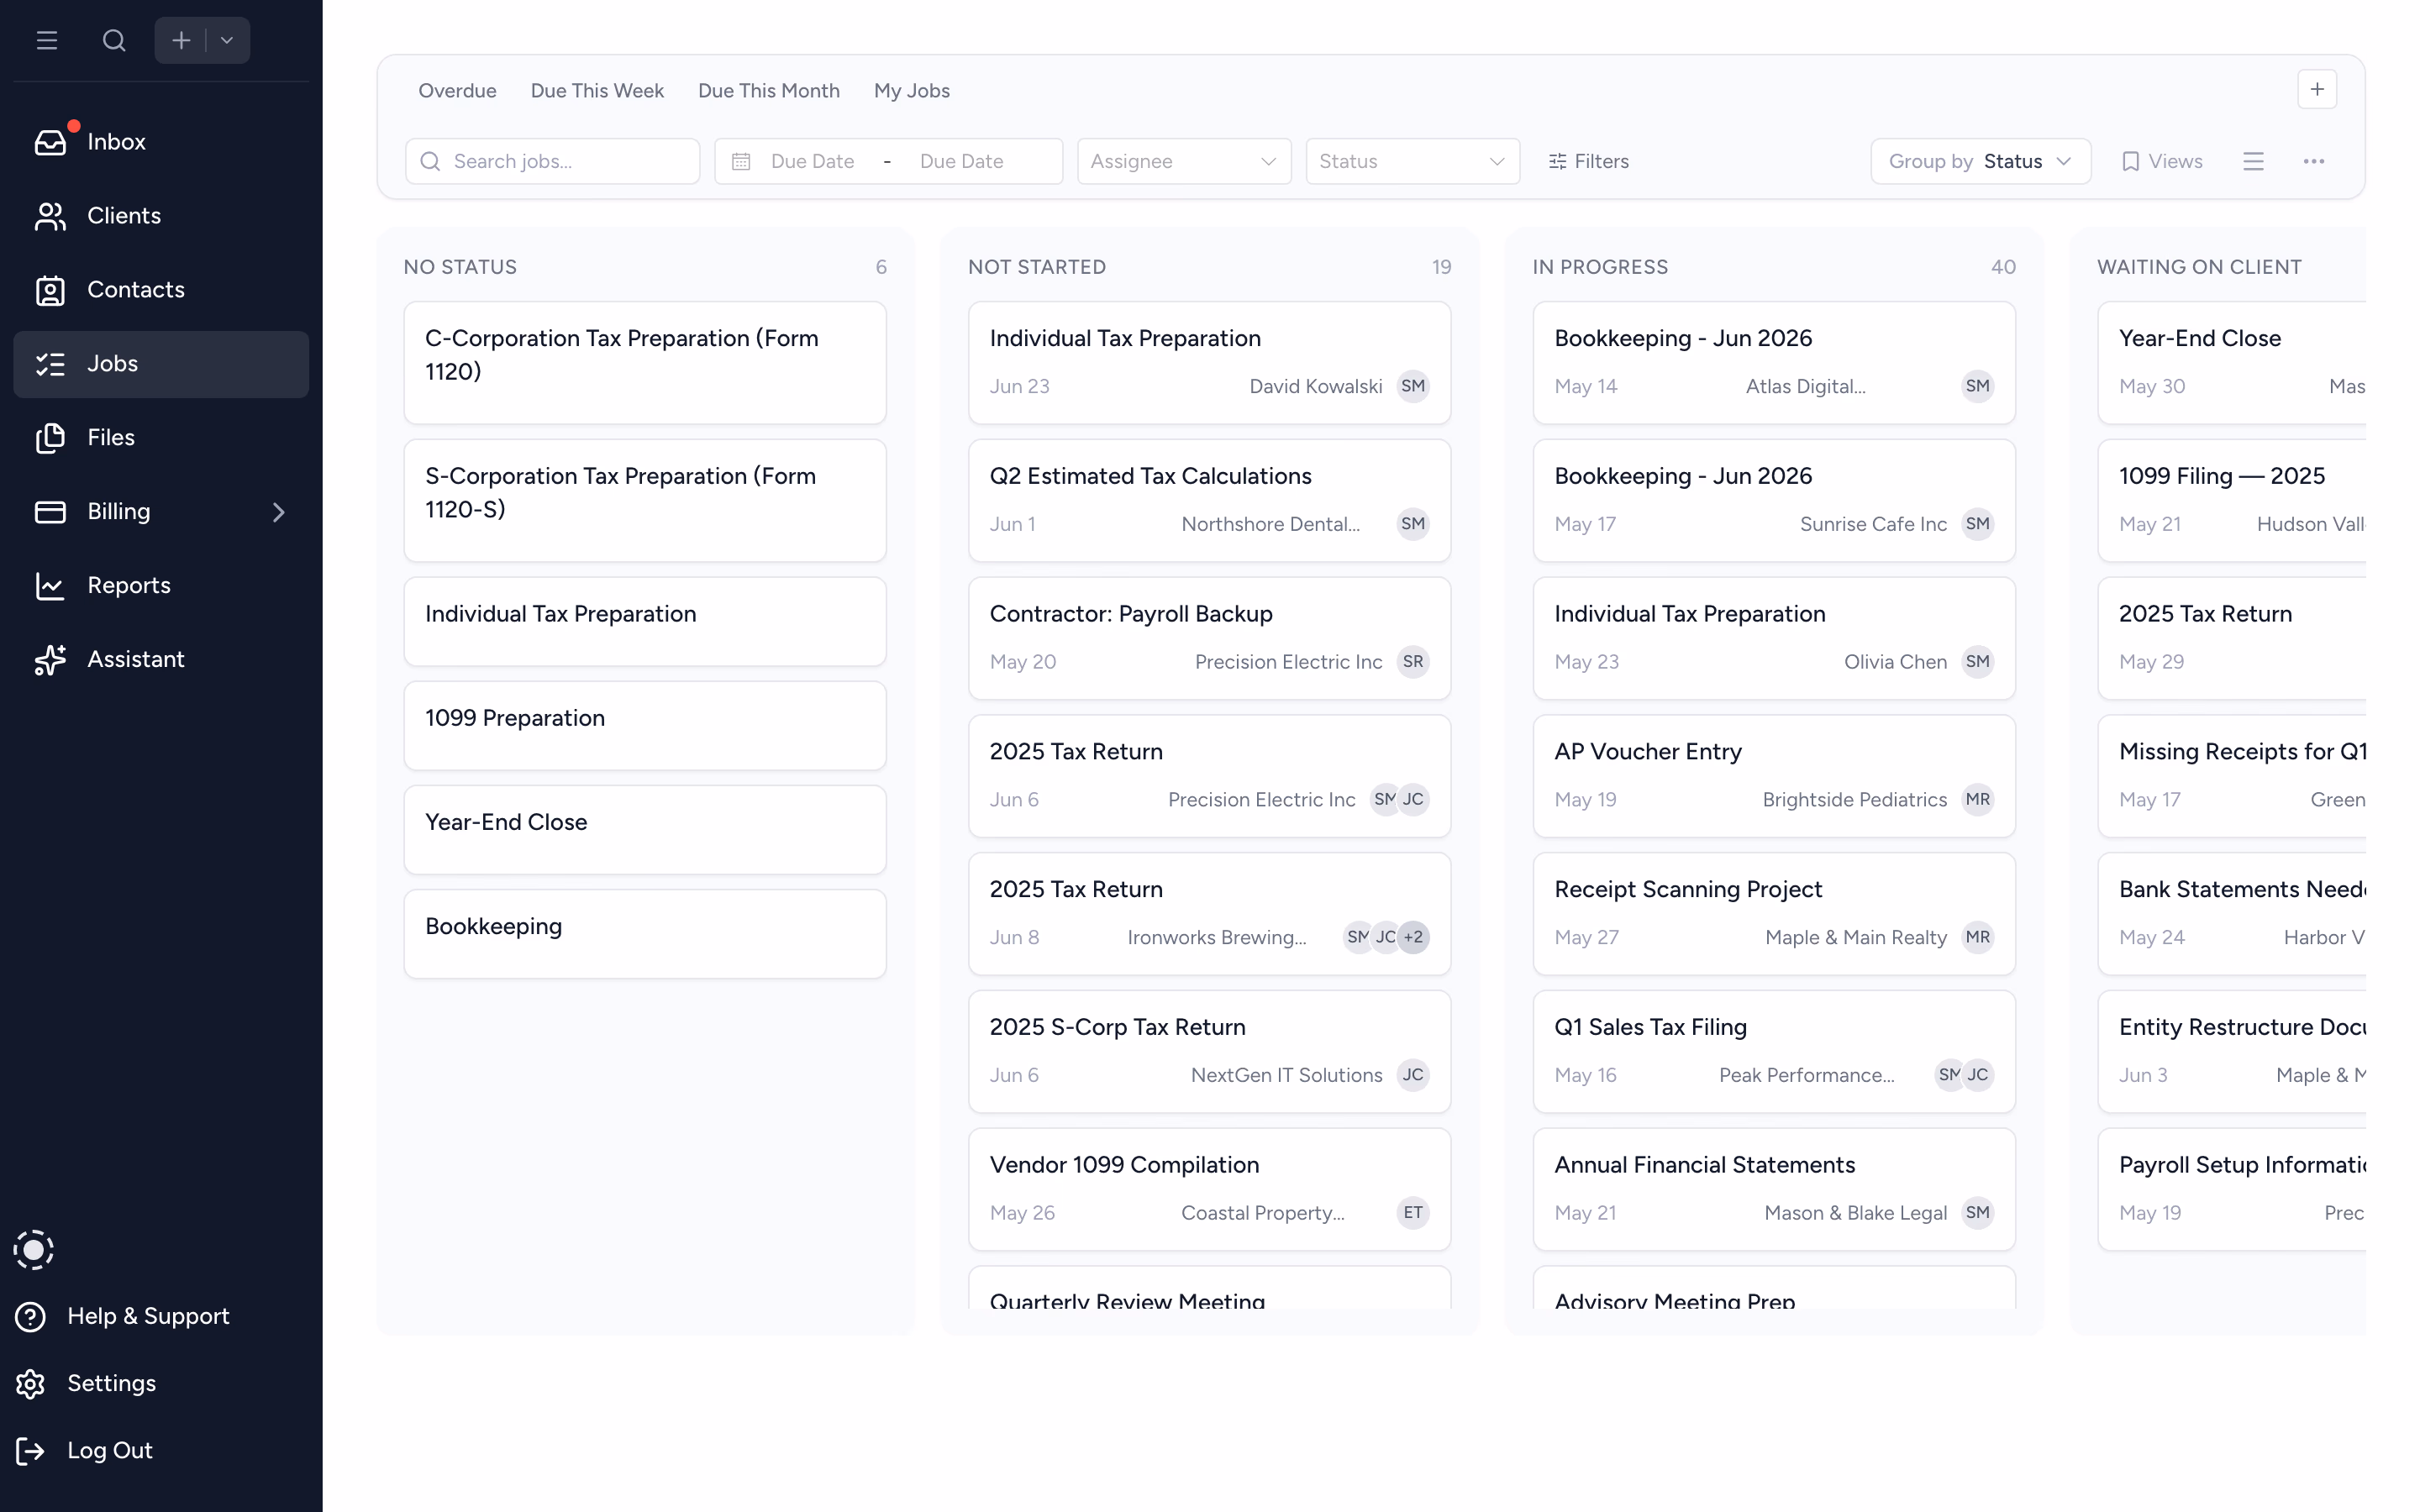Open Entity Restructure card
This screenshot has width=2420, height=1512.
tap(2232, 1052)
